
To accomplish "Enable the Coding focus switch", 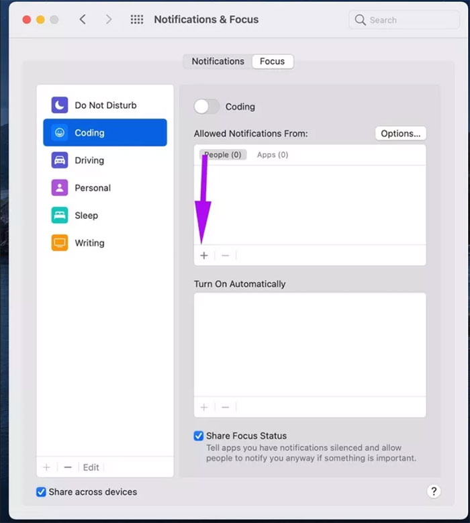I will [x=207, y=106].
